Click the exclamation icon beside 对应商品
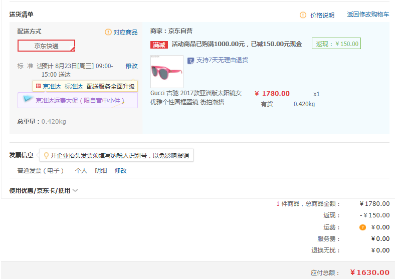The width and height of the screenshot is (395, 279). coord(108,32)
